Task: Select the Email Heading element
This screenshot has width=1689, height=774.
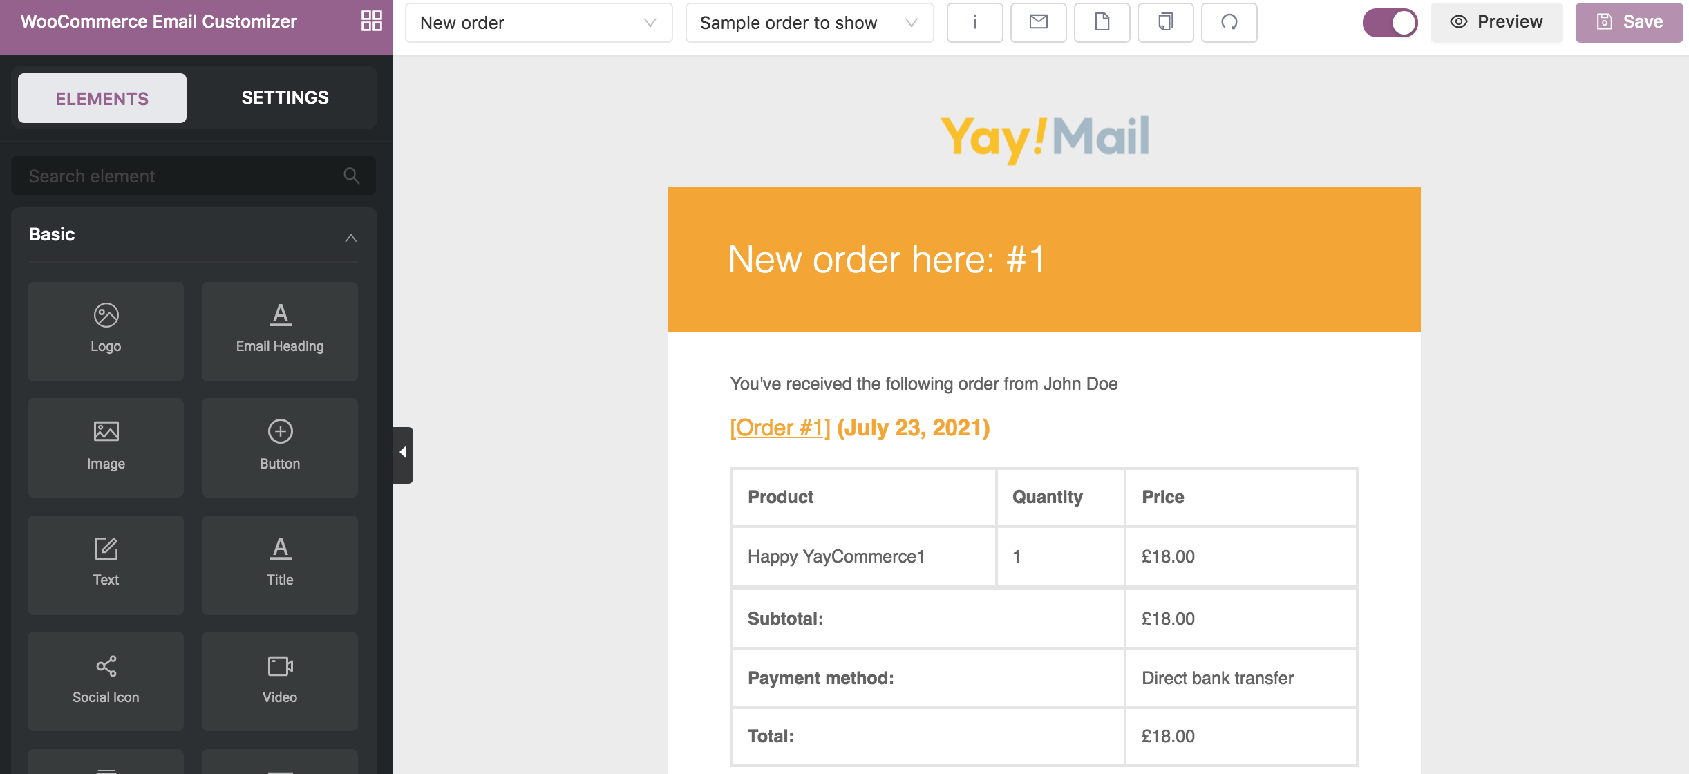Action: click(x=280, y=331)
